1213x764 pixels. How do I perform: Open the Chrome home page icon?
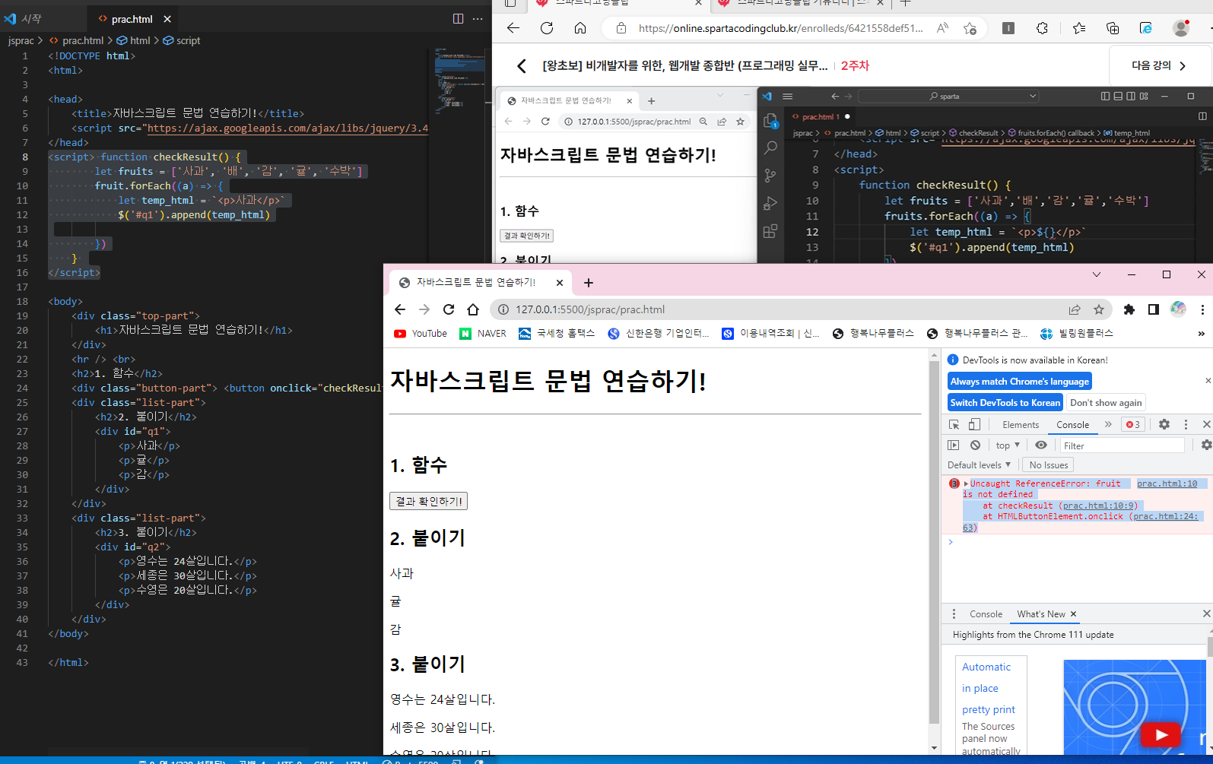tap(473, 309)
